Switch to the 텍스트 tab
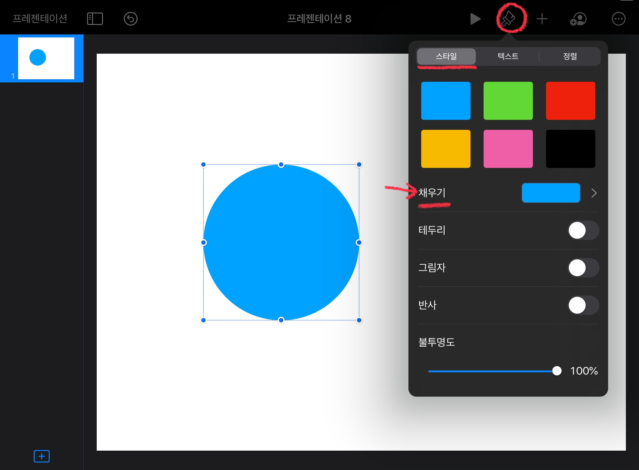Viewport: 639px width, 470px height. pyautogui.click(x=508, y=56)
